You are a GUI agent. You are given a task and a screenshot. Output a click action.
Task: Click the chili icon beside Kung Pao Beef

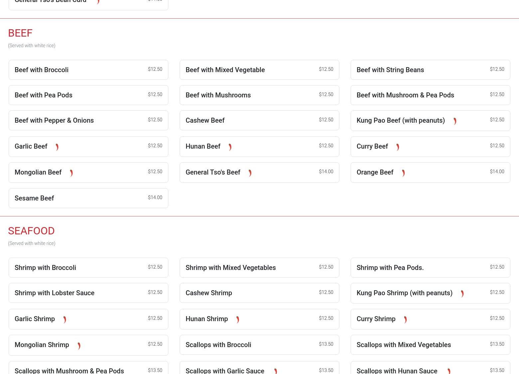(x=455, y=121)
